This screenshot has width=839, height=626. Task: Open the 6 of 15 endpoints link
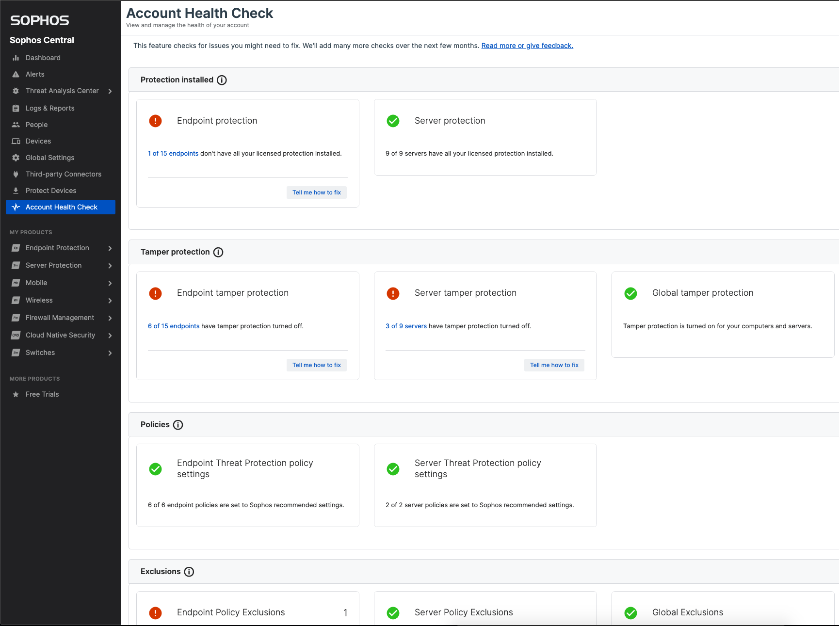(x=174, y=326)
